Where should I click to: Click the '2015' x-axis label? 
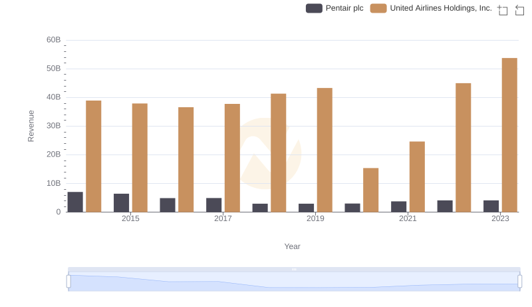[130, 218]
